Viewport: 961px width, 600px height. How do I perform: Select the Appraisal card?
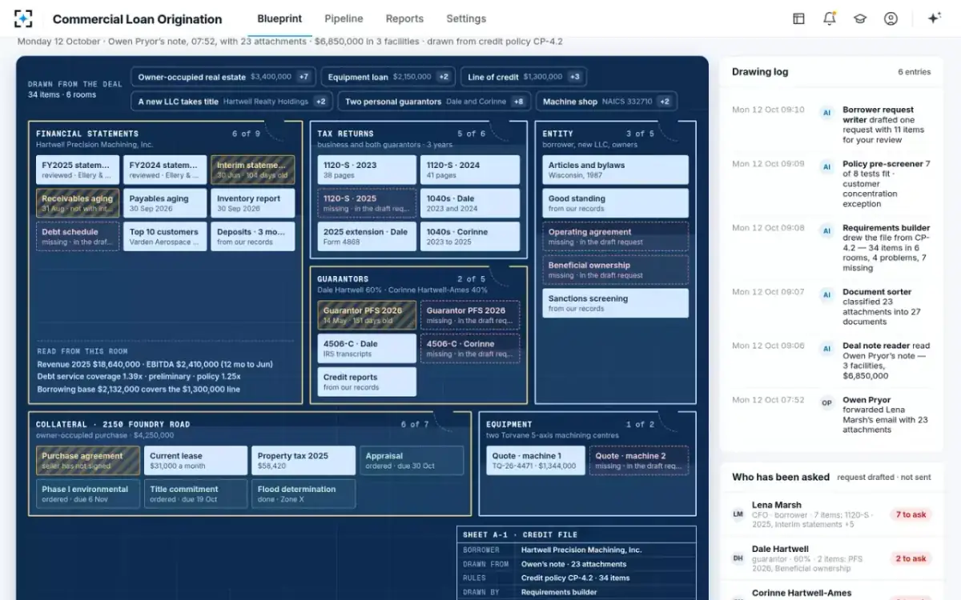click(412, 461)
